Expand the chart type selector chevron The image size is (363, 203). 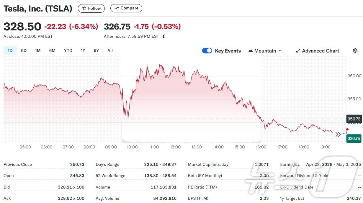point(280,50)
